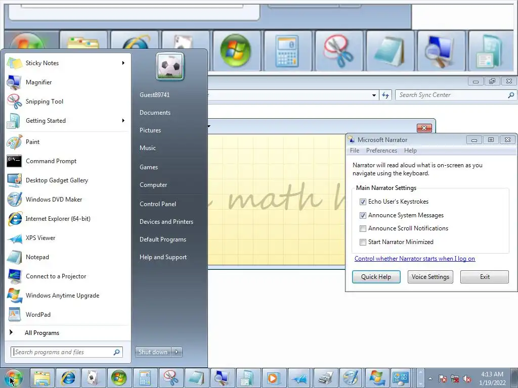Open XPS Viewer from the Start menu
This screenshot has height=388, width=518.
pyautogui.click(x=67, y=238)
